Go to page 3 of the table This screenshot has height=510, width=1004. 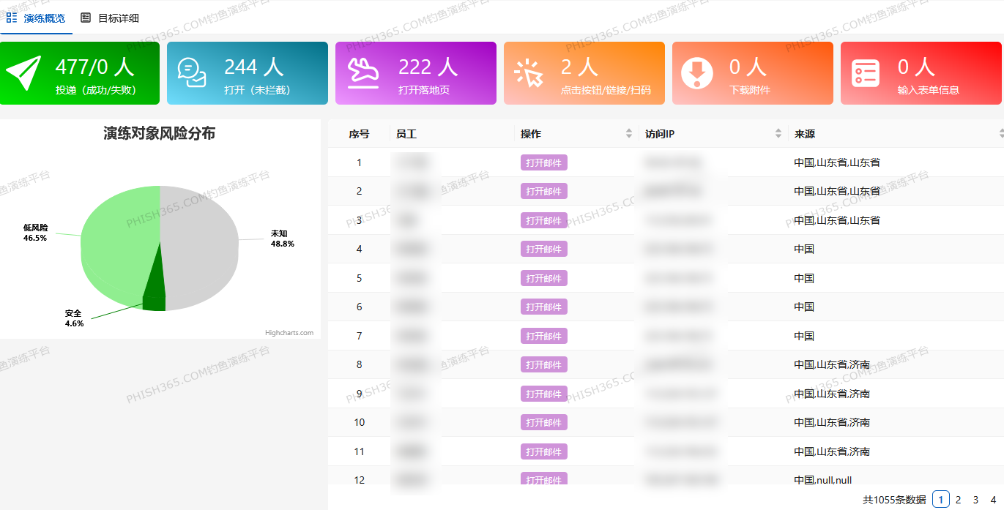[x=975, y=500]
